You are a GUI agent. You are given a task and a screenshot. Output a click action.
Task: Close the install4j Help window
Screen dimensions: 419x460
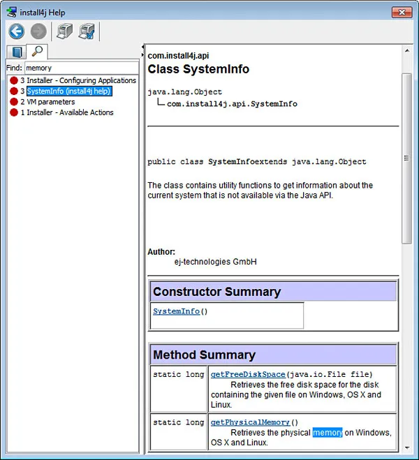[402, 13]
